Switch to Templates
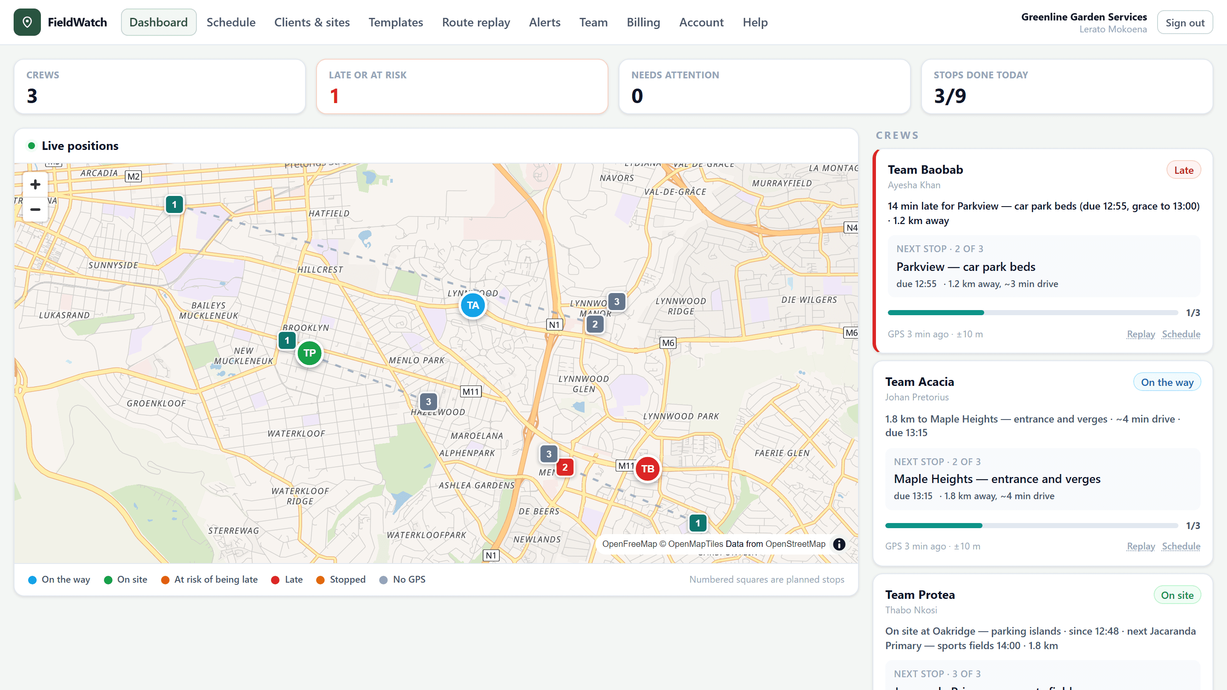The width and height of the screenshot is (1227, 690). pos(396,22)
